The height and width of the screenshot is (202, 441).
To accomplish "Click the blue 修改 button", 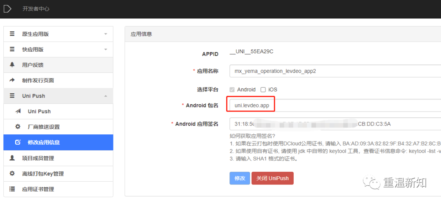I will [x=240, y=178].
